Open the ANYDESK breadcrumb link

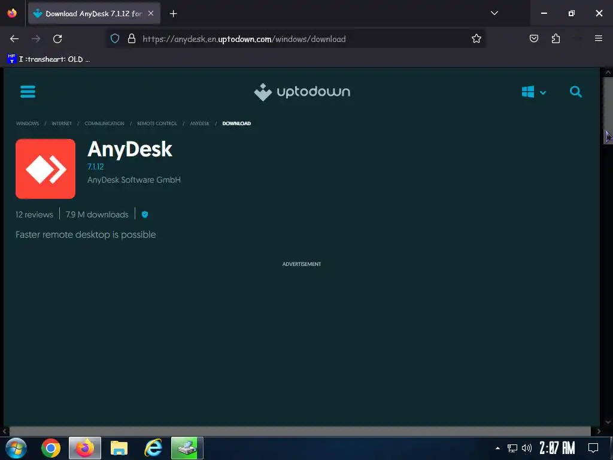(200, 123)
